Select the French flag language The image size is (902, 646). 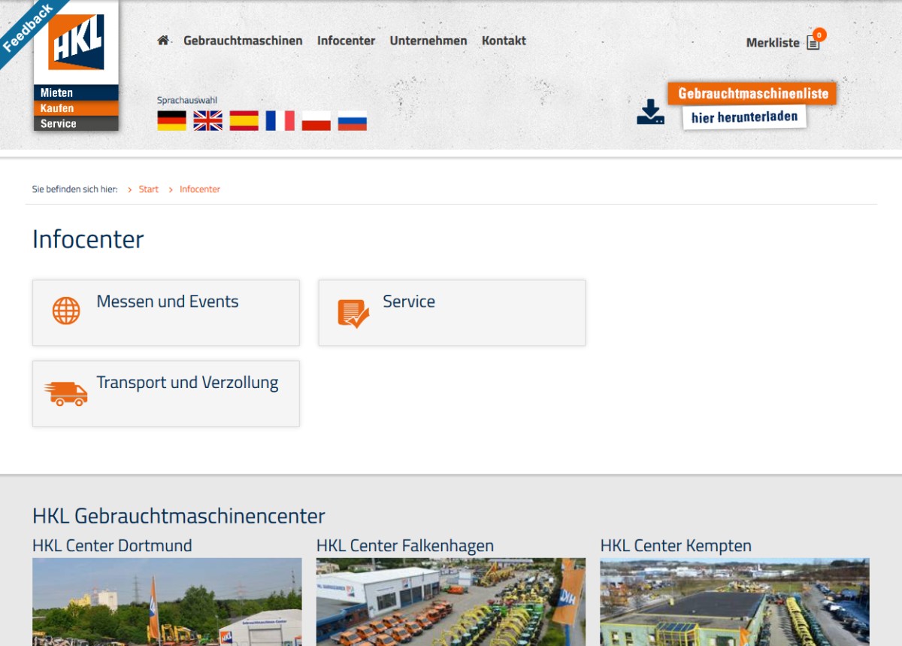[280, 121]
